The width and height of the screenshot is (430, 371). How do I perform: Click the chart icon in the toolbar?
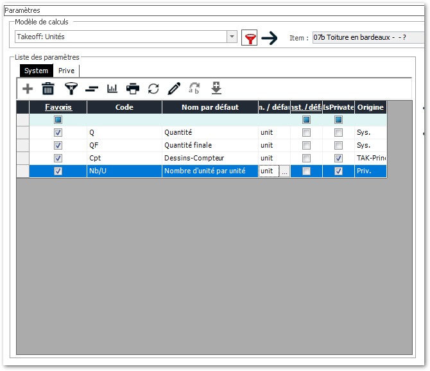click(x=112, y=89)
